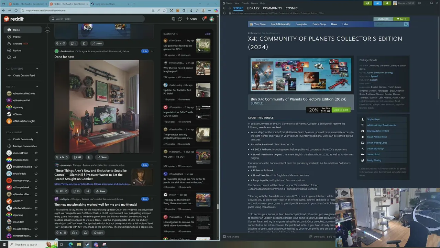The width and height of the screenshot is (440, 248).
Task: Open the Reddit user avatar menu
Action: (212, 19)
